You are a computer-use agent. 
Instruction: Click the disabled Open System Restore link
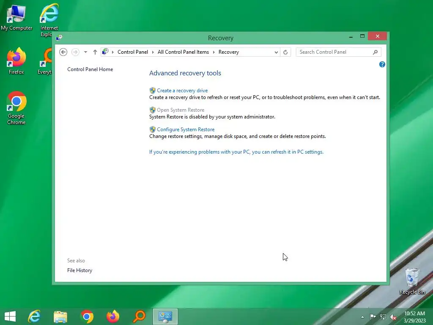point(181,110)
